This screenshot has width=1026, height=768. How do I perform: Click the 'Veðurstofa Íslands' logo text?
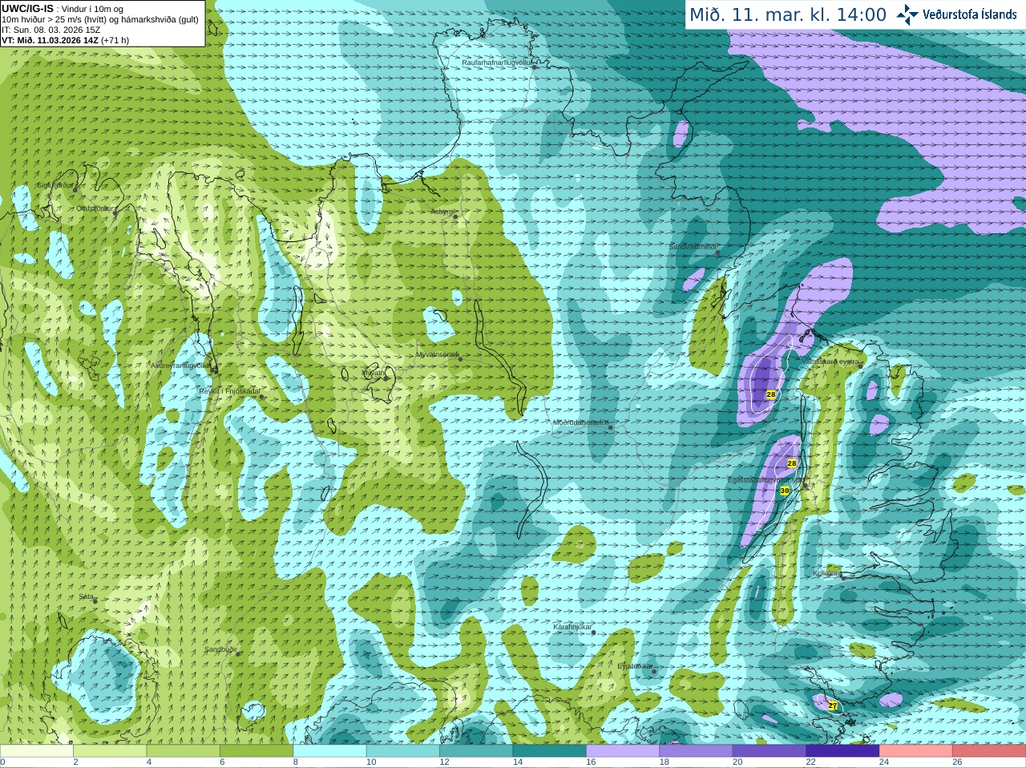click(969, 14)
